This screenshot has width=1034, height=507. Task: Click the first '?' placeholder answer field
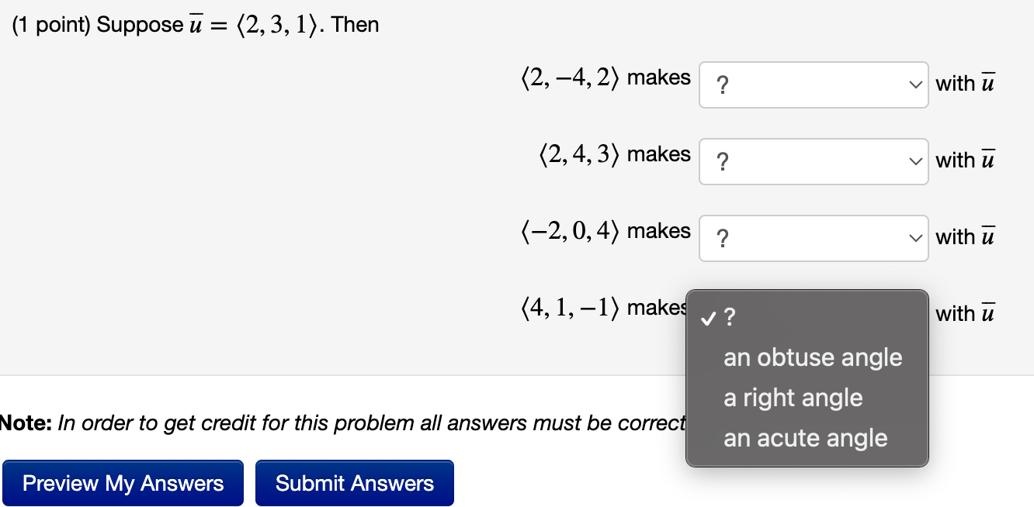(x=723, y=85)
